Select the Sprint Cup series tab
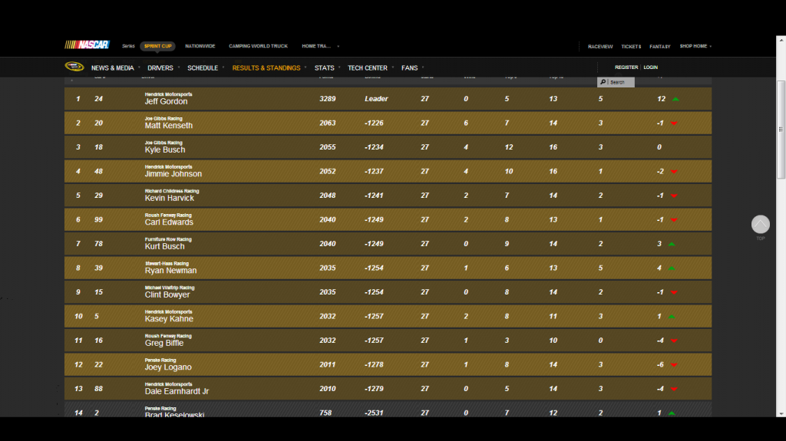The height and width of the screenshot is (441, 786). [x=157, y=46]
